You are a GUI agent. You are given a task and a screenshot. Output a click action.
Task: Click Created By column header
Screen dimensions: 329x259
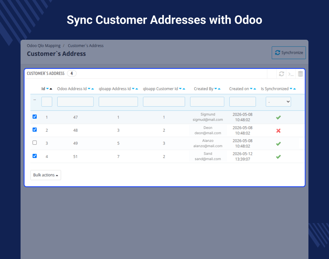204,89
